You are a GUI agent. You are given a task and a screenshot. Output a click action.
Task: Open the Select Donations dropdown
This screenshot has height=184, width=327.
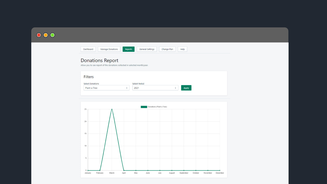(x=106, y=88)
